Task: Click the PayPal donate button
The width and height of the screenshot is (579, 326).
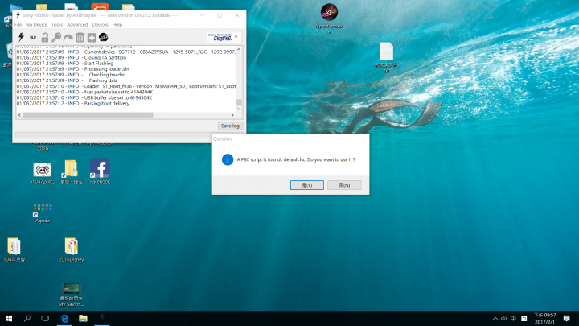Action: coord(224,37)
